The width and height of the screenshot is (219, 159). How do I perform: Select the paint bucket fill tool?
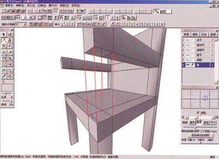click(10, 77)
